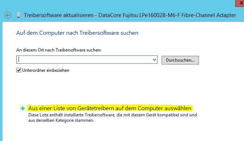Image resolution: width=244 pixels, height=141 pixels.
Task: Focus the driver location path input field
Action: tap(87, 60)
